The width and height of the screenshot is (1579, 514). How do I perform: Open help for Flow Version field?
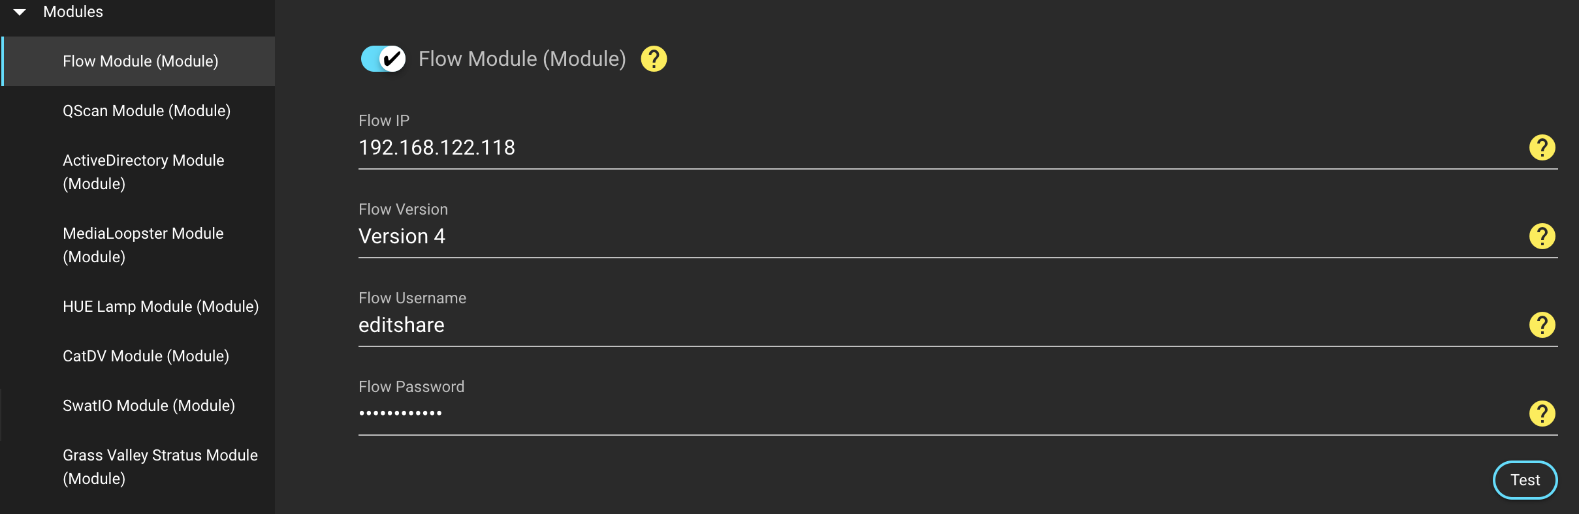point(1542,236)
